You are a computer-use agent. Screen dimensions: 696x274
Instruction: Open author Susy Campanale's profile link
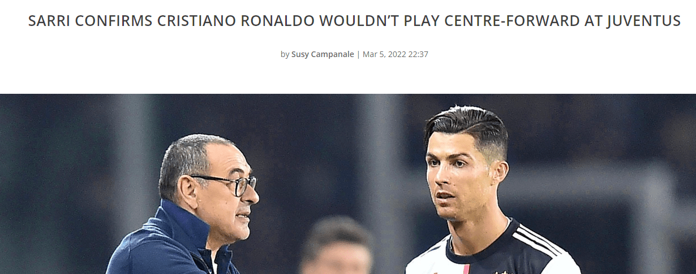pyautogui.click(x=323, y=54)
